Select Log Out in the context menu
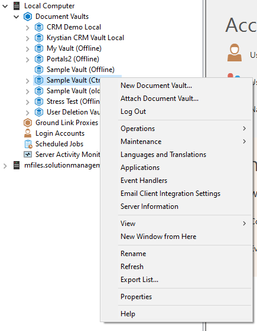257x331 pixels. click(x=176, y=112)
